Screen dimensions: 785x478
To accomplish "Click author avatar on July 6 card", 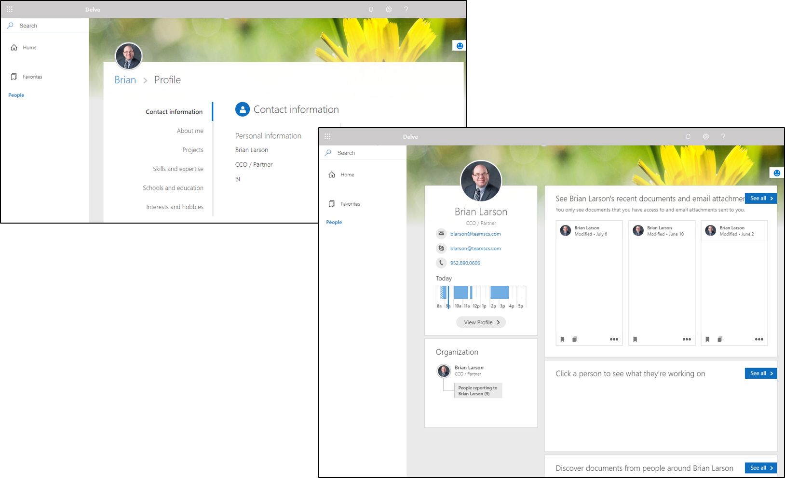I will pyautogui.click(x=566, y=230).
